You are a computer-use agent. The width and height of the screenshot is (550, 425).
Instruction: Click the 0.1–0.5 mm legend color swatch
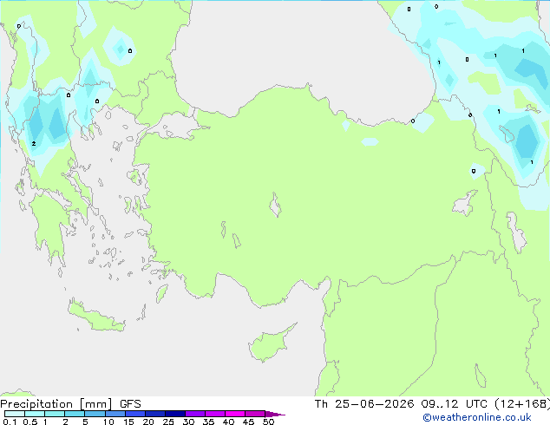15,414
